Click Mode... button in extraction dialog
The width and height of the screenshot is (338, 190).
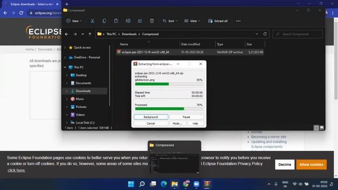pos(177,123)
